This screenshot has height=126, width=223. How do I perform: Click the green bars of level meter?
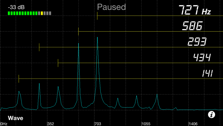(23, 13)
